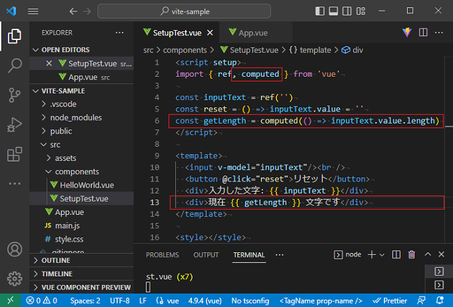Click components in the breadcrumb path
Screen dimensions: 453x307
click(185, 50)
